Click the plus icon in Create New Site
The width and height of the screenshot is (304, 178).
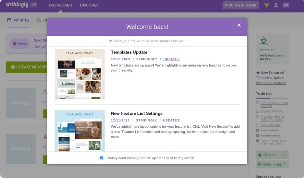tap(13, 67)
